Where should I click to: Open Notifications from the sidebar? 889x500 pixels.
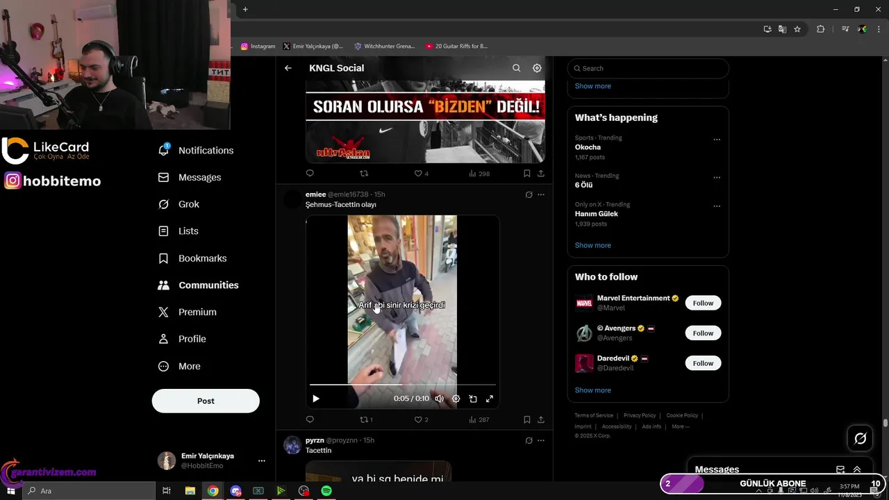(197, 150)
